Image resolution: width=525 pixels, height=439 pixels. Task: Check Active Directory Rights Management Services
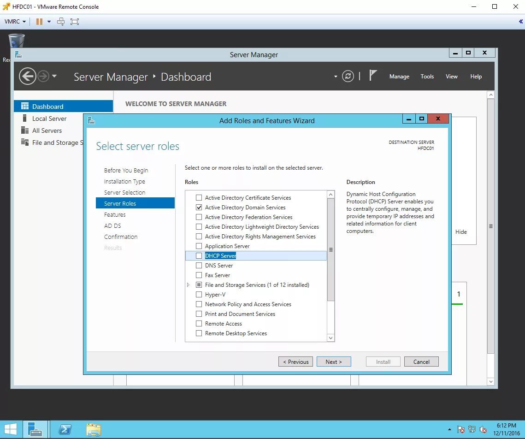point(199,237)
